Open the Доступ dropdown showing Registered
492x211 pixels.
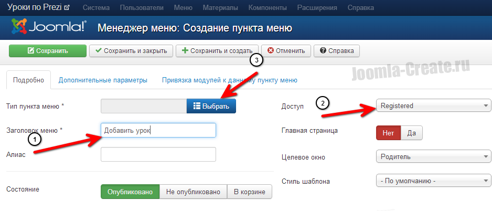tap(433, 106)
